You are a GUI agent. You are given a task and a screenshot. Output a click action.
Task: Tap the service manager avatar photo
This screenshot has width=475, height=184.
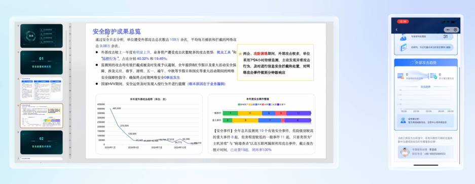pyautogui.click(x=405, y=152)
